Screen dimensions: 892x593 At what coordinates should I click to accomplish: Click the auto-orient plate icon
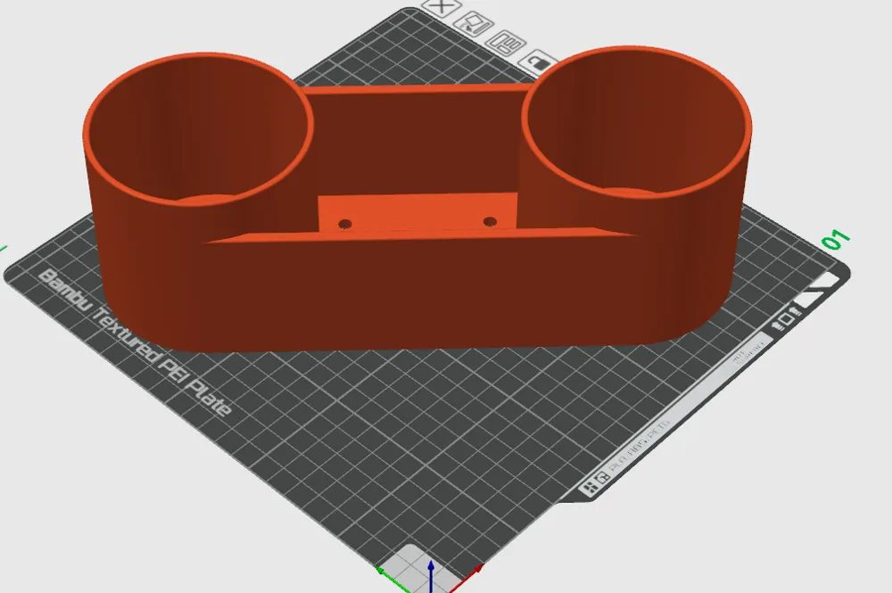coord(474,24)
